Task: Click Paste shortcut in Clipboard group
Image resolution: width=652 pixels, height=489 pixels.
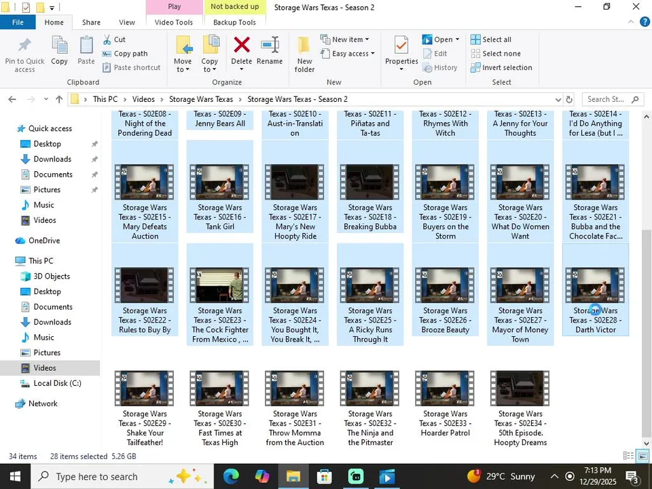Action: tap(131, 67)
